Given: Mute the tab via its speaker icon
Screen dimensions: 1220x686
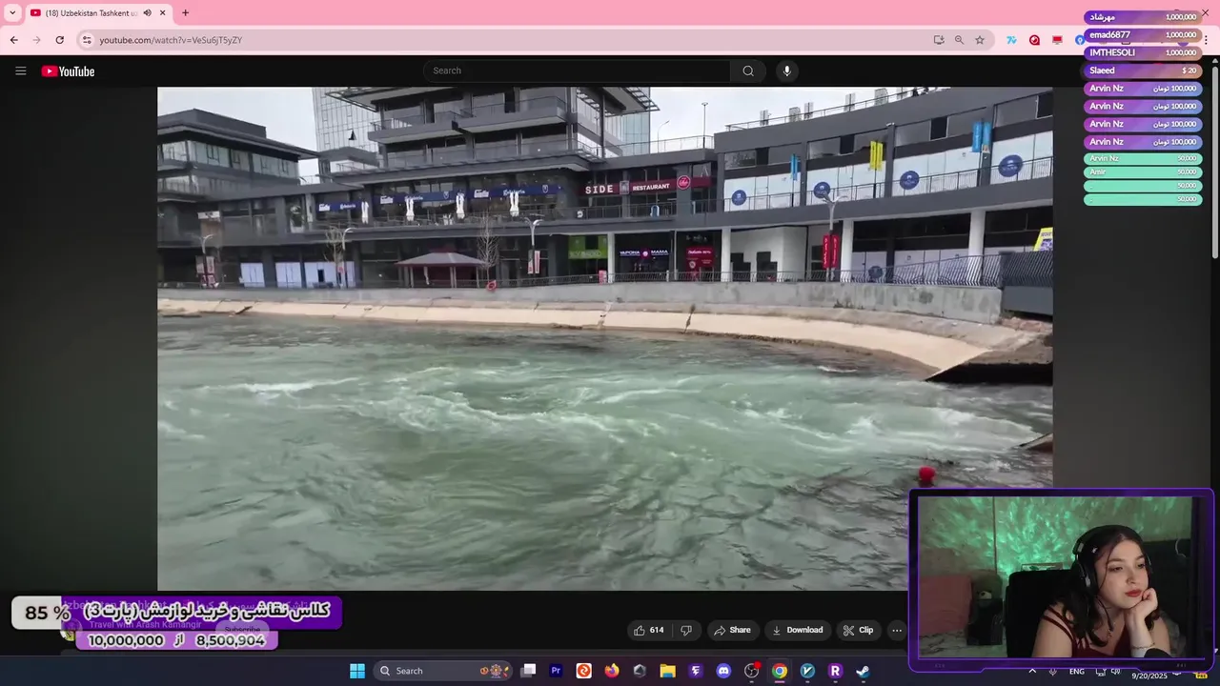Looking at the screenshot, I should [x=147, y=13].
